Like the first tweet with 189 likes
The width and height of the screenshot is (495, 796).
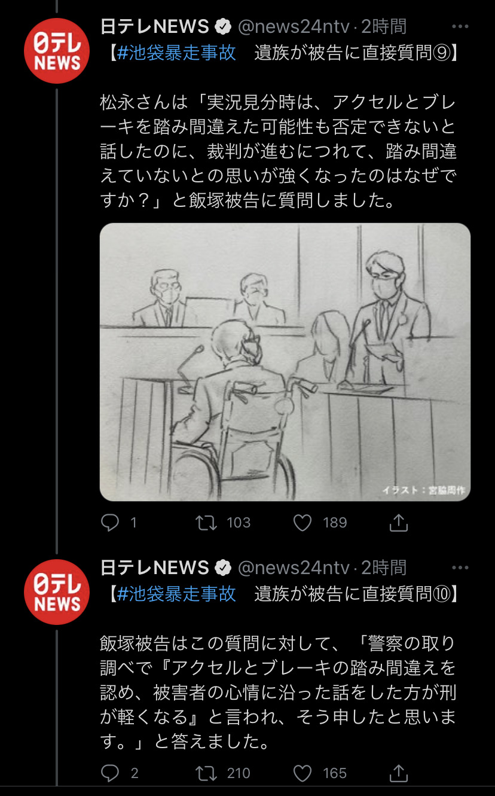[303, 523]
